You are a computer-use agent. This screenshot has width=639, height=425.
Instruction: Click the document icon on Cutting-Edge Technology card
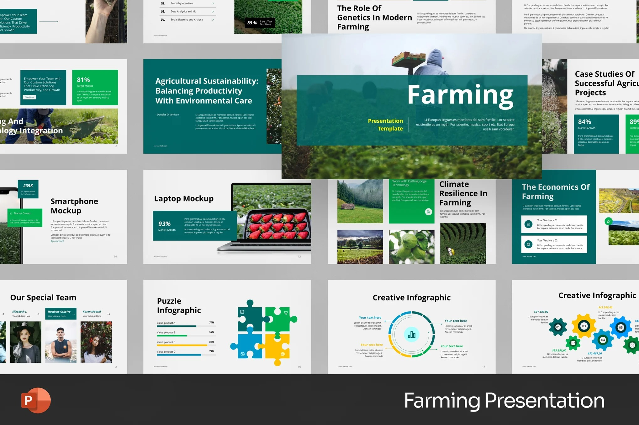[428, 212]
